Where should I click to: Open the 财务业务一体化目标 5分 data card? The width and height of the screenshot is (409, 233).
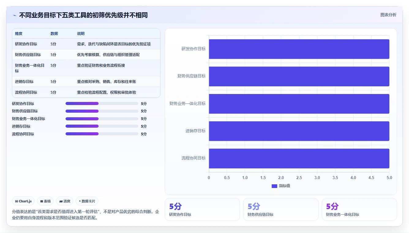click(359, 209)
